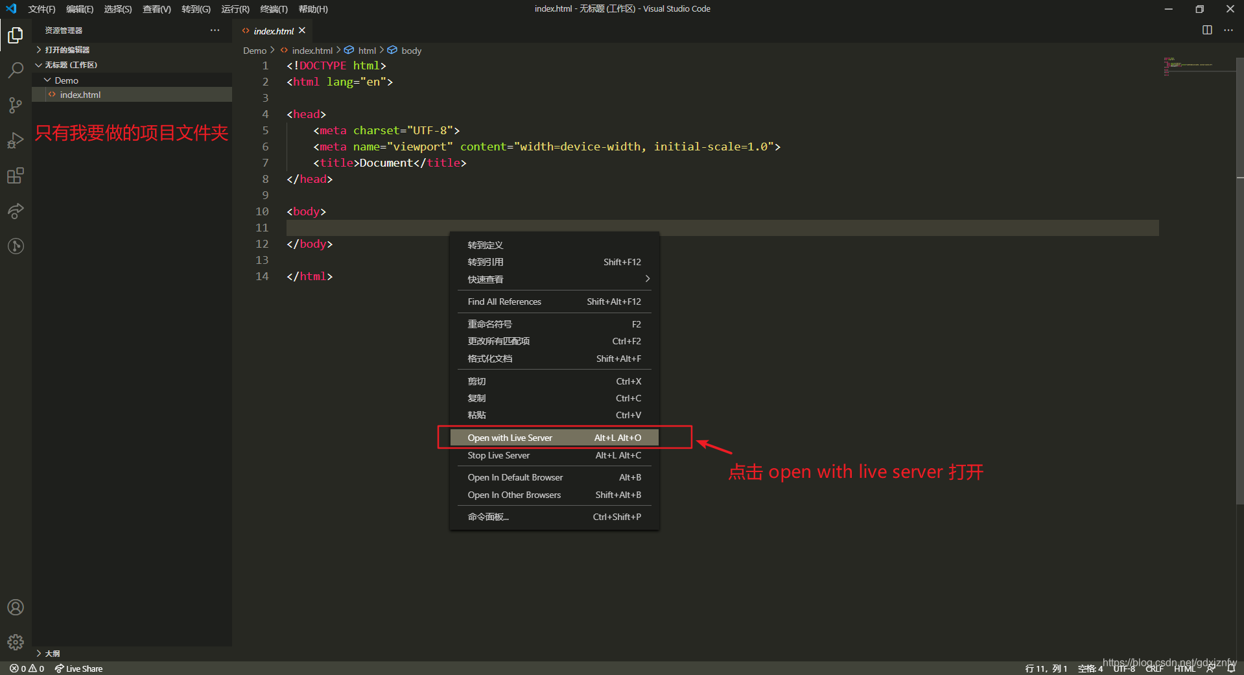Choose 重命名符号 in context menu
1244x675 pixels.
click(554, 324)
